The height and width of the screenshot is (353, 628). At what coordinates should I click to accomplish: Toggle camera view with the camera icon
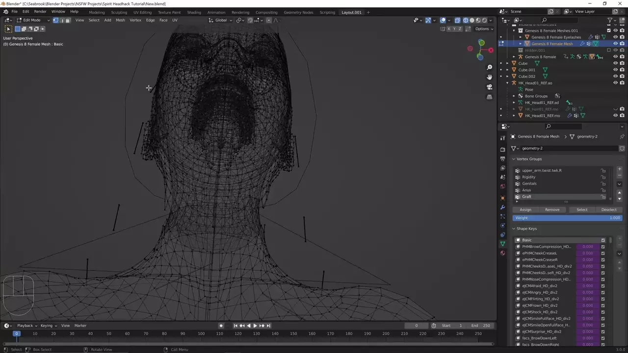click(x=489, y=87)
